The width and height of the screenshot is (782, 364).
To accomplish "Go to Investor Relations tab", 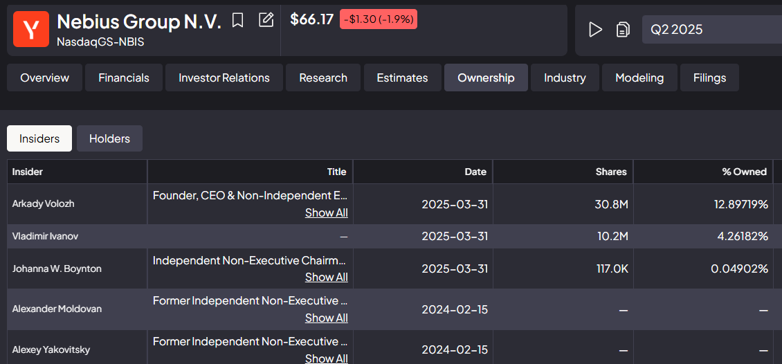I will pyautogui.click(x=224, y=78).
